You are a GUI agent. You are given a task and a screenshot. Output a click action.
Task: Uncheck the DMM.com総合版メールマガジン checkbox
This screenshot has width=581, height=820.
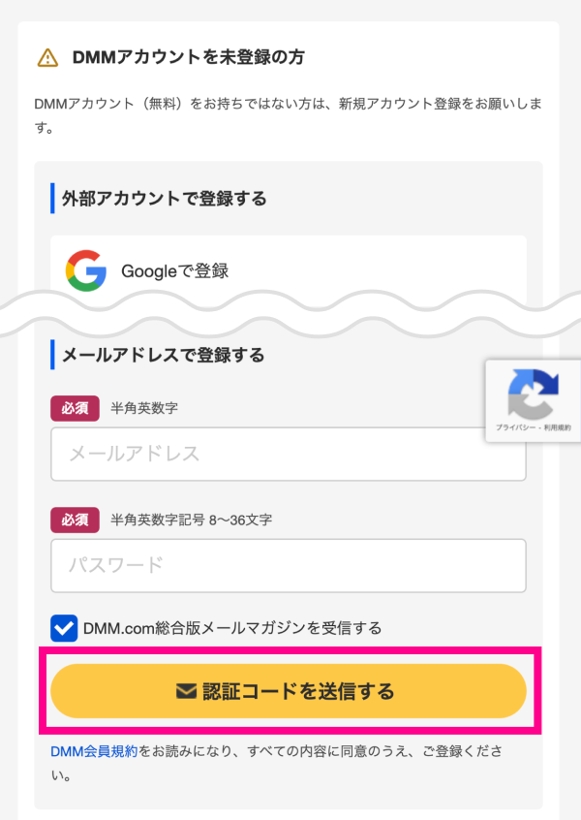click(x=65, y=627)
